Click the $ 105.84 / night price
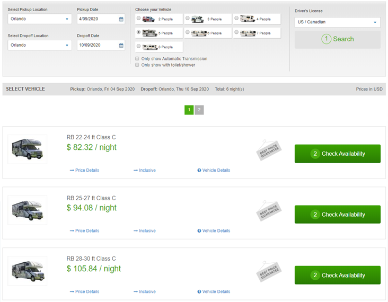The height and width of the screenshot is (302, 388). click(93, 269)
